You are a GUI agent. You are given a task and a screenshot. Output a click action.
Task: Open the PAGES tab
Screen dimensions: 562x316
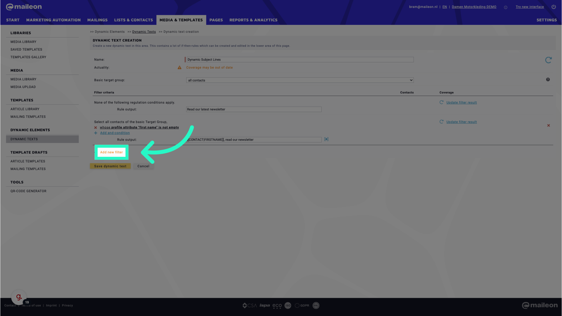[x=216, y=20]
